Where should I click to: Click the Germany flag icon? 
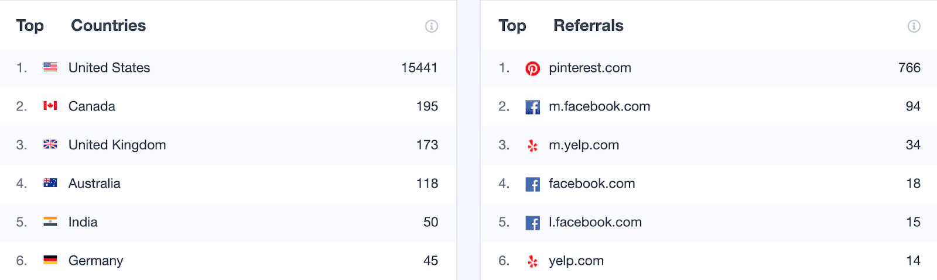pos(50,260)
